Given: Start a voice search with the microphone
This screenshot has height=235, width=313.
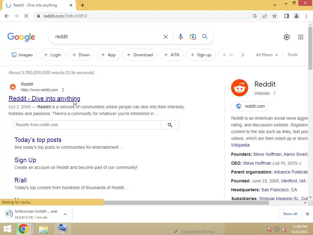Looking at the screenshot, I should point(180,37).
